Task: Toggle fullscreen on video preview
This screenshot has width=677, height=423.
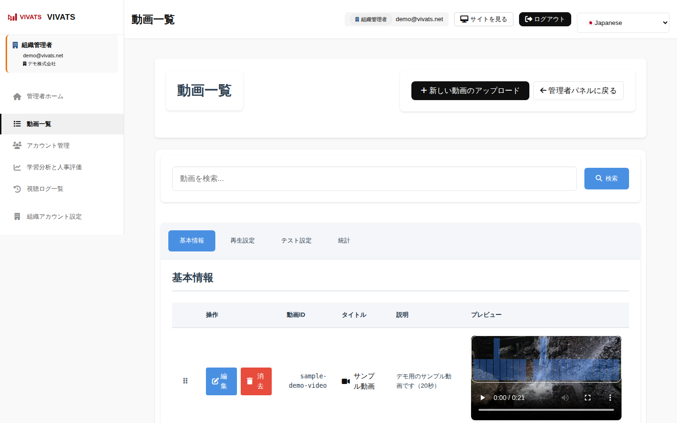Action: (x=588, y=398)
